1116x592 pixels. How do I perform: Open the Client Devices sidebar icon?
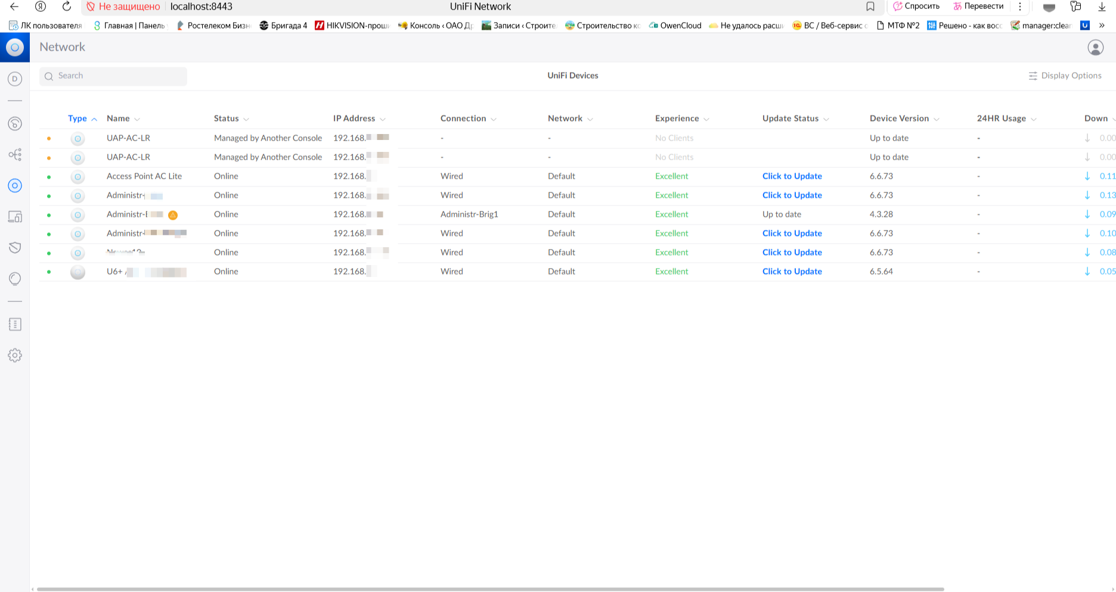(x=15, y=217)
